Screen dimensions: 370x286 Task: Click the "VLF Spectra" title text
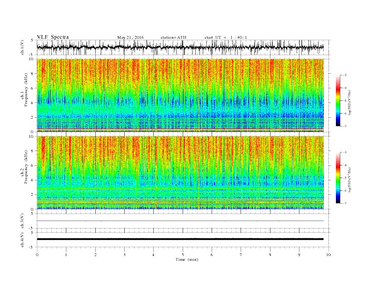pyautogui.click(x=53, y=37)
